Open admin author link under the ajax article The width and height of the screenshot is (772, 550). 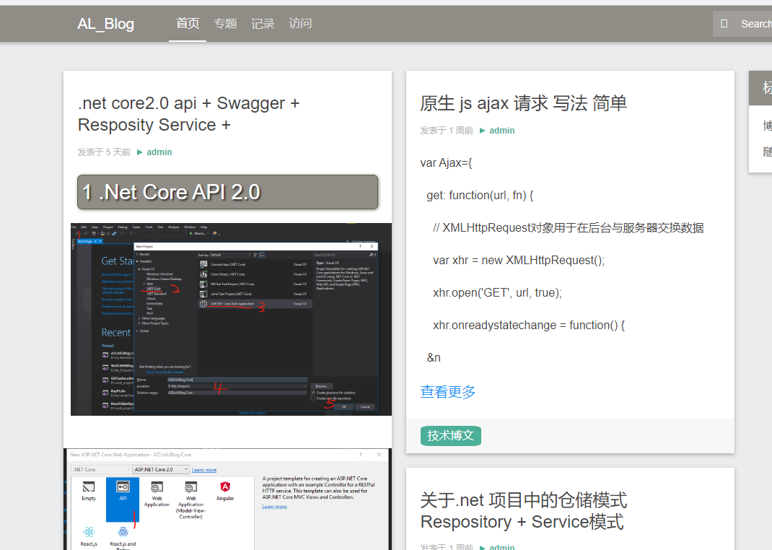(x=501, y=131)
